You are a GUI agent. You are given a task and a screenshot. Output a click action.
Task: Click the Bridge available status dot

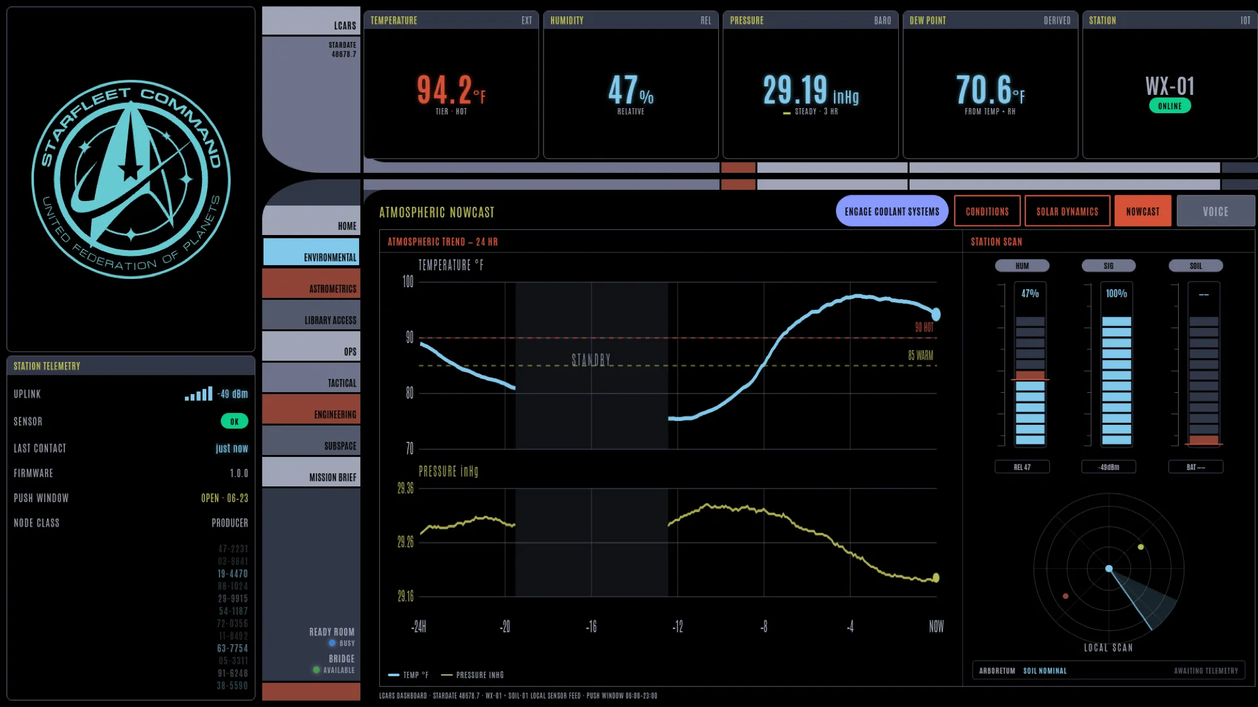coord(316,670)
